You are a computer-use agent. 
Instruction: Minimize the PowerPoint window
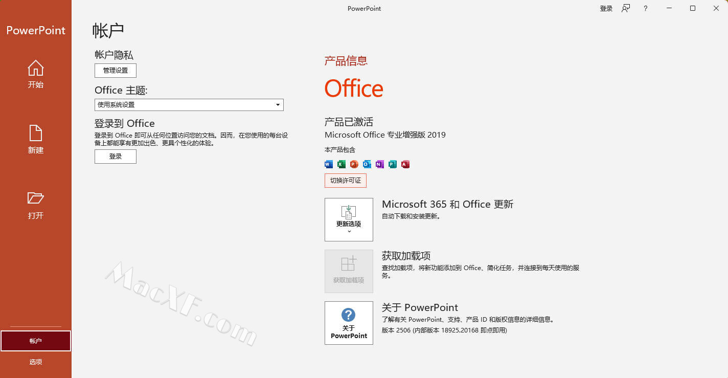tap(669, 8)
